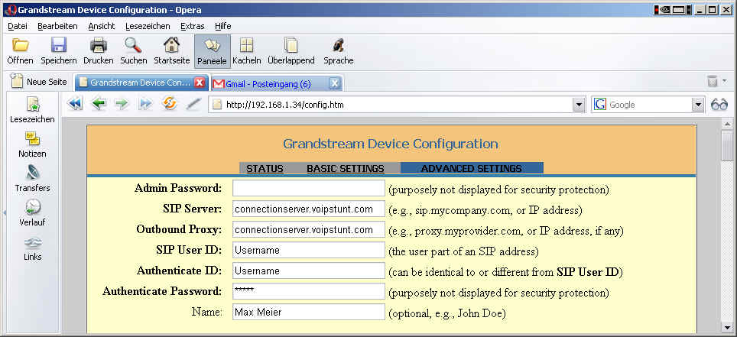737x337 pixels.
Task: Switch to Gmail - Posteingang (6) tab
Action: tap(268, 83)
